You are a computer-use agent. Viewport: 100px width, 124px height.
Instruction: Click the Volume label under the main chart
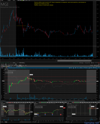click(x=6, y=94)
